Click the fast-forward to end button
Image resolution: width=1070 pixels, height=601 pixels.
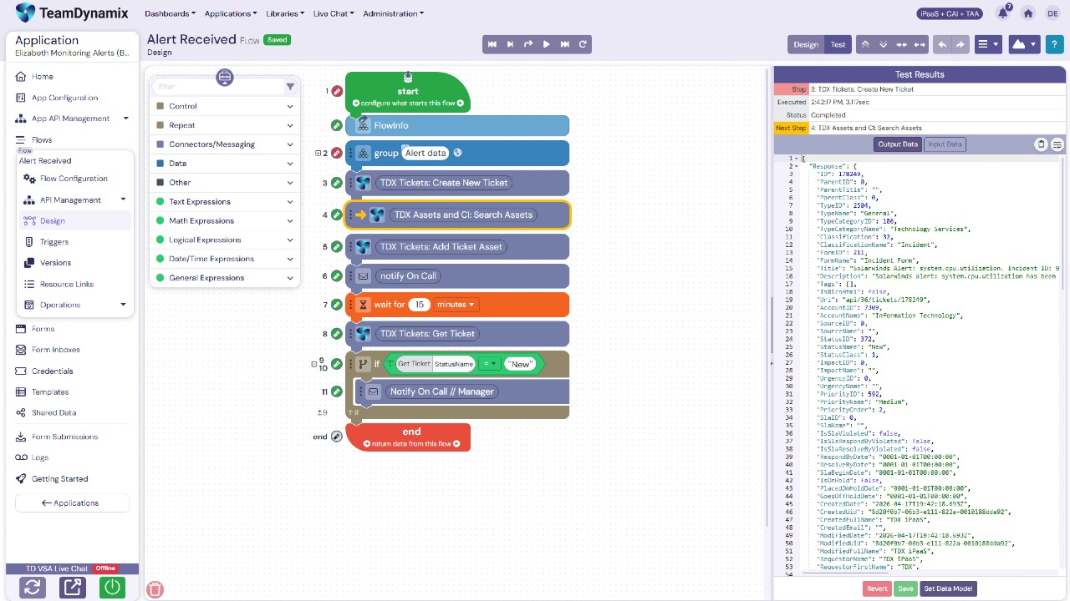565,44
